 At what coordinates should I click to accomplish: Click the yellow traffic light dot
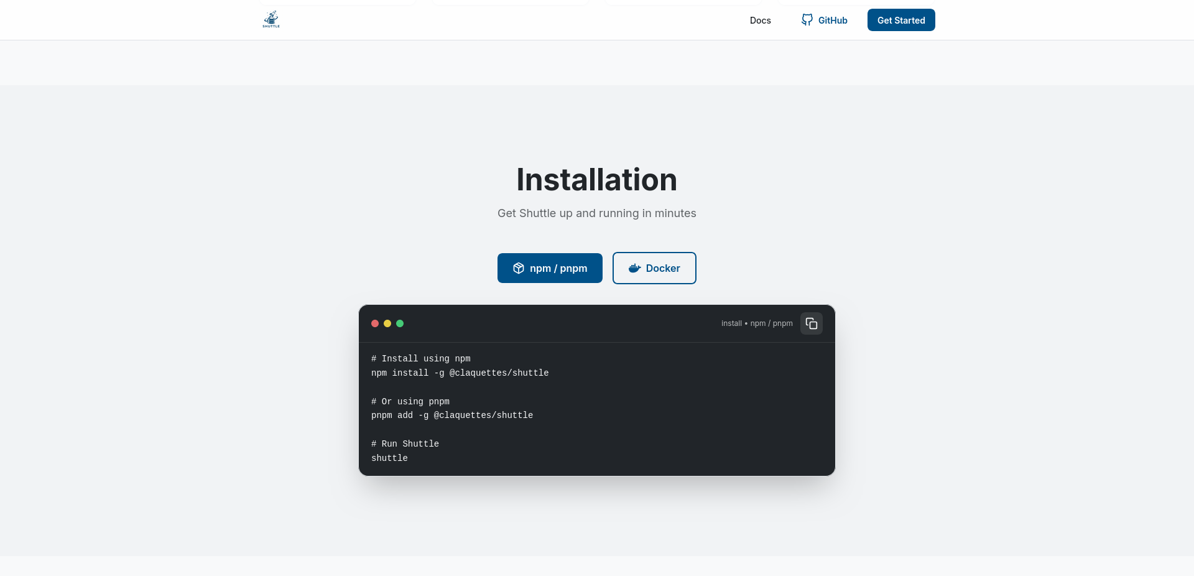pyautogui.click(x=387, y=323)
